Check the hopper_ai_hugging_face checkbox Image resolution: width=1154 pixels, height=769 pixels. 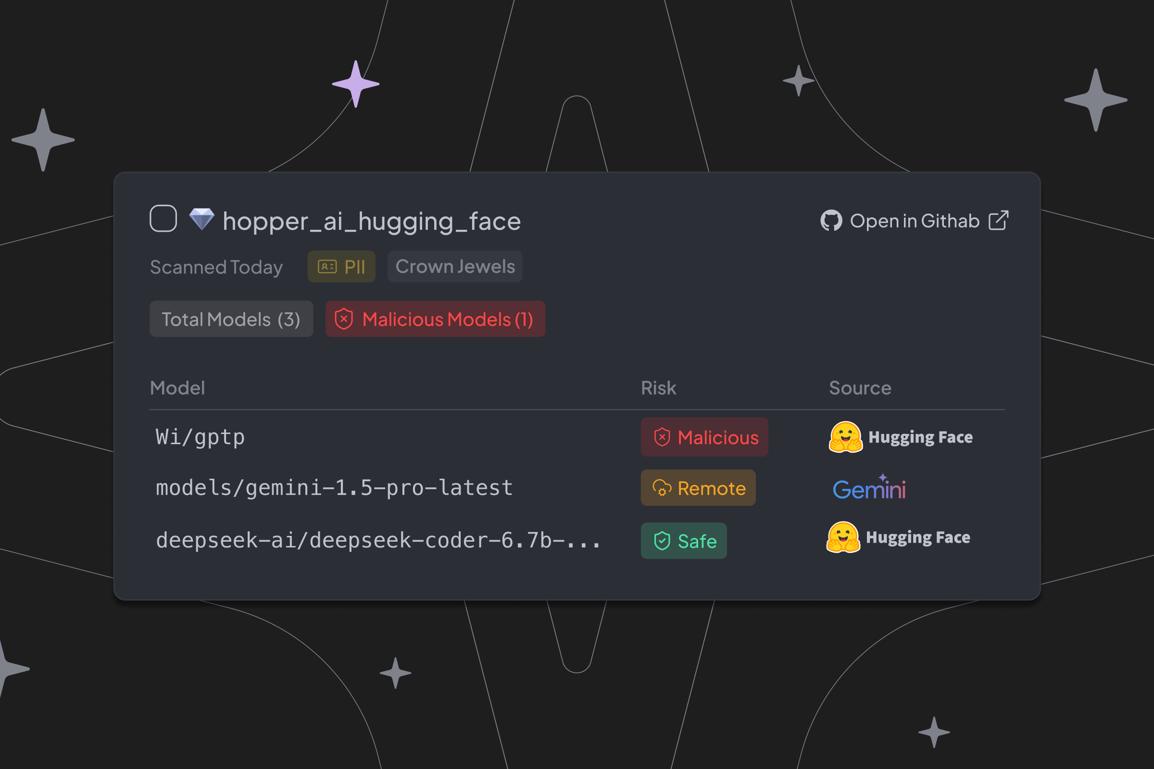tap(163, 218)
